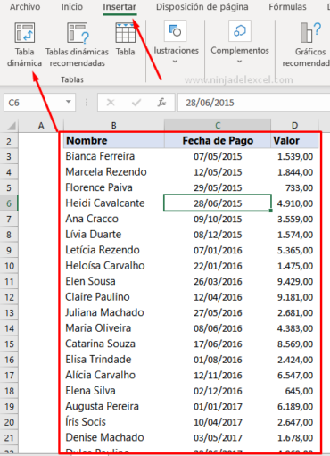Select cell Elen Sousa
This screenshot has height=456, width=330.
(x=114, y=281)
